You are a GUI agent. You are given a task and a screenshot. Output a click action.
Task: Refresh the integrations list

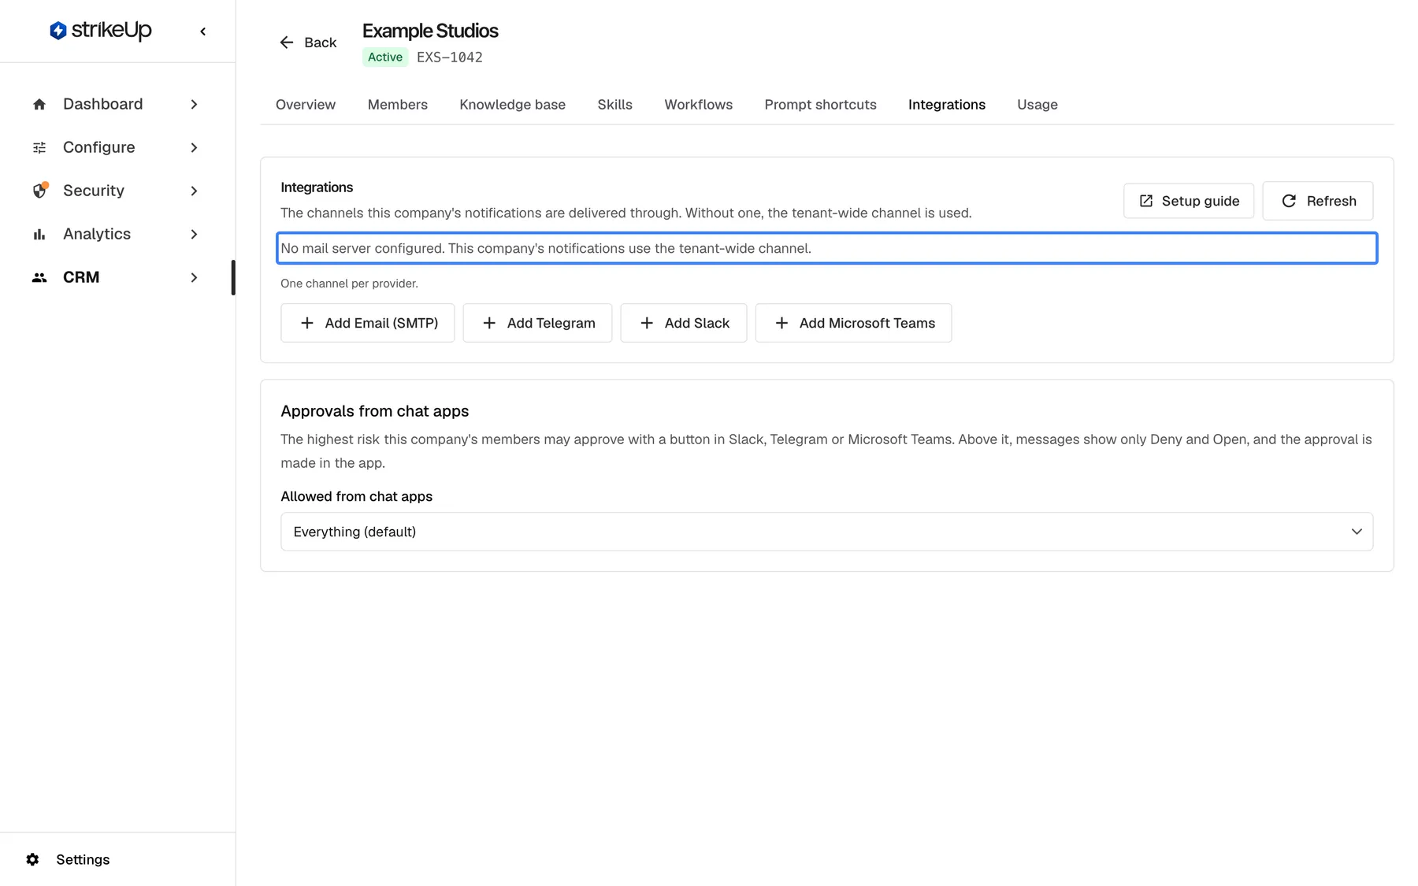coord(1318,201)
